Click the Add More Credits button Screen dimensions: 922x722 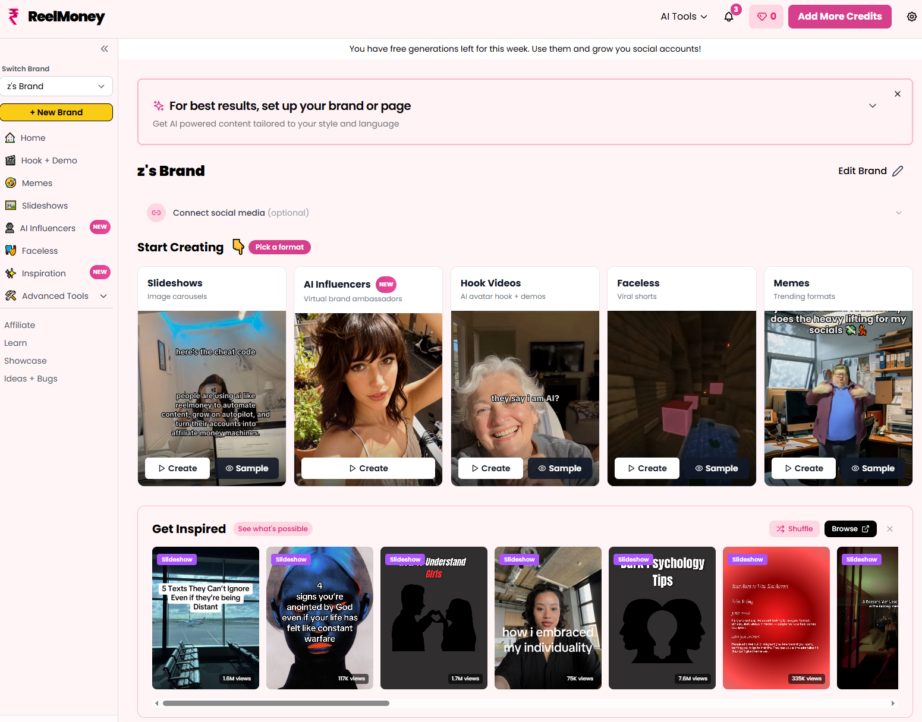point(839,17)
